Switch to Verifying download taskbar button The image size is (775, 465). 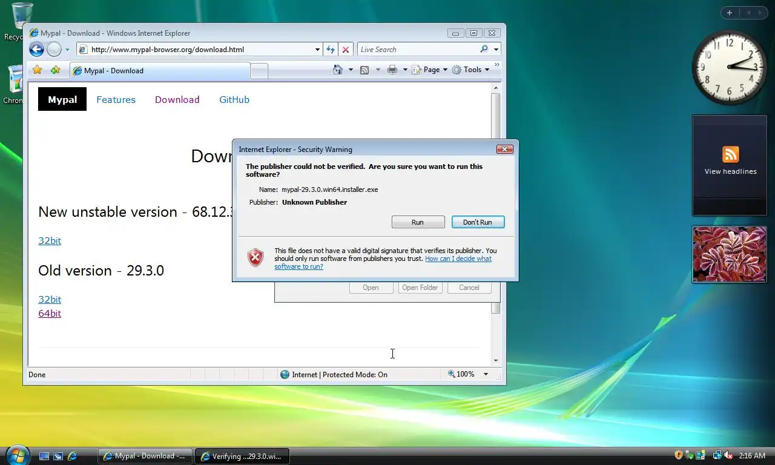[242, 456]
